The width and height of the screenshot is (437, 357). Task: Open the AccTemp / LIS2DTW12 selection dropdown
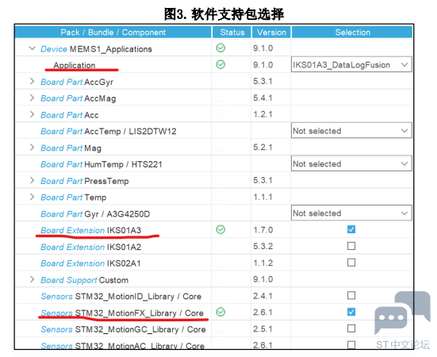coord(351,130)
